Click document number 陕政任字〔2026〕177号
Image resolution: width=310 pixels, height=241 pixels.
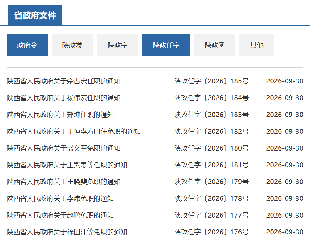[x=211, y=215]
